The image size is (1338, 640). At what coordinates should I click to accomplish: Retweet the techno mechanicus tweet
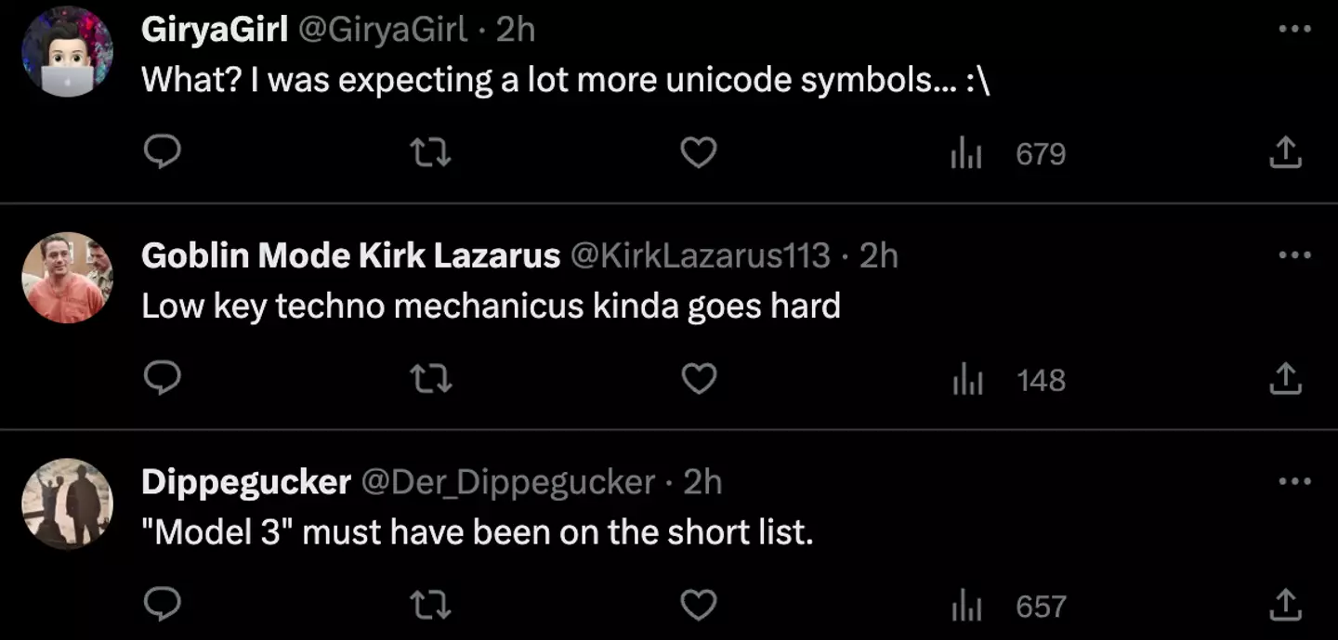(431, 379)
